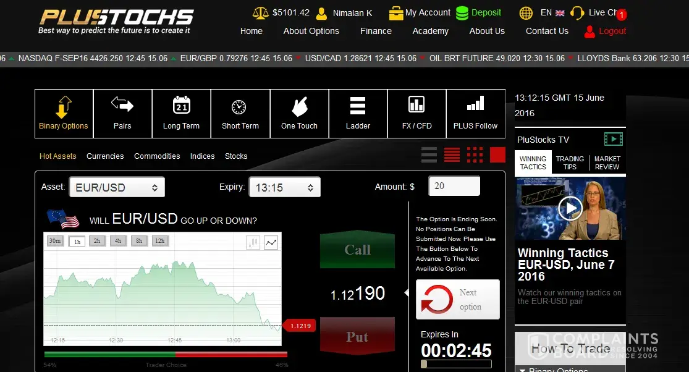
Task: Set chart timeframe to 30m
Action: pyautogui.click(x=55, y=240)
